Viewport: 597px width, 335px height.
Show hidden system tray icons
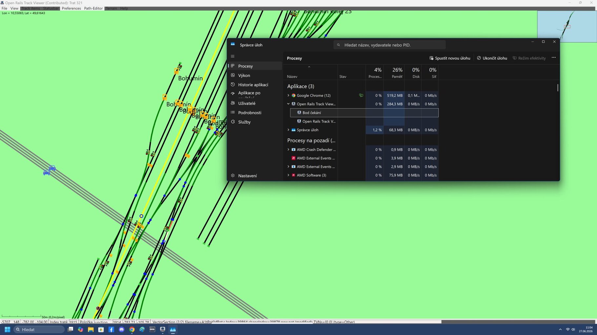(560, 329)
